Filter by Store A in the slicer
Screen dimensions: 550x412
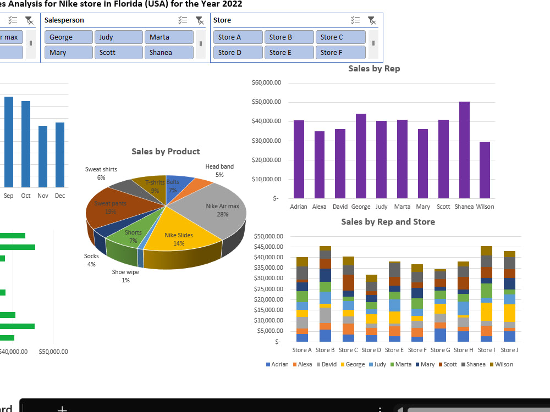[x=238, y=37]
